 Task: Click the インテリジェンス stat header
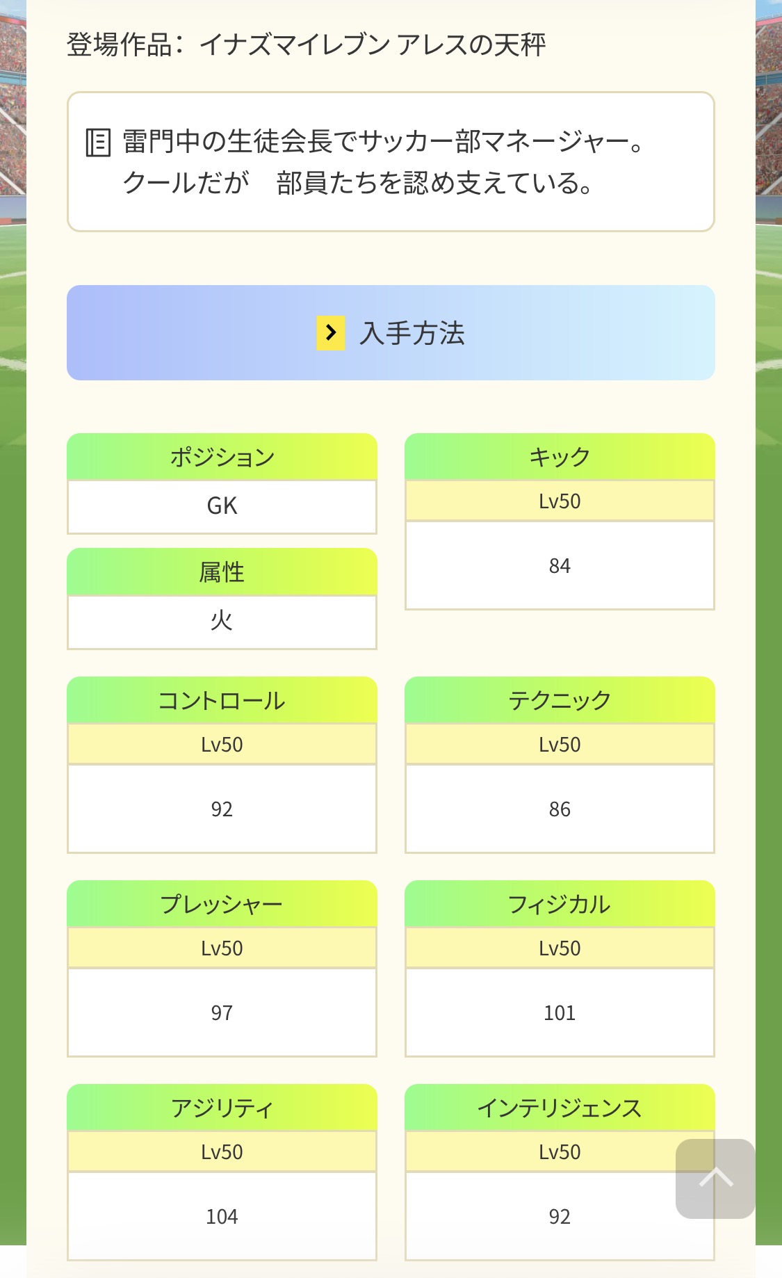560,1108
